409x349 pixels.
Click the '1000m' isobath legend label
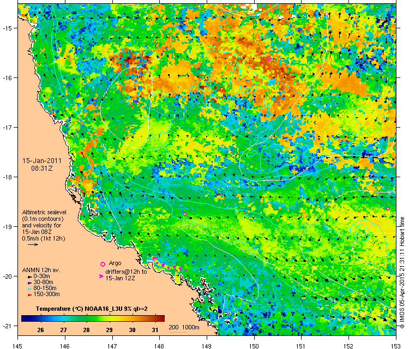(190, 327)
